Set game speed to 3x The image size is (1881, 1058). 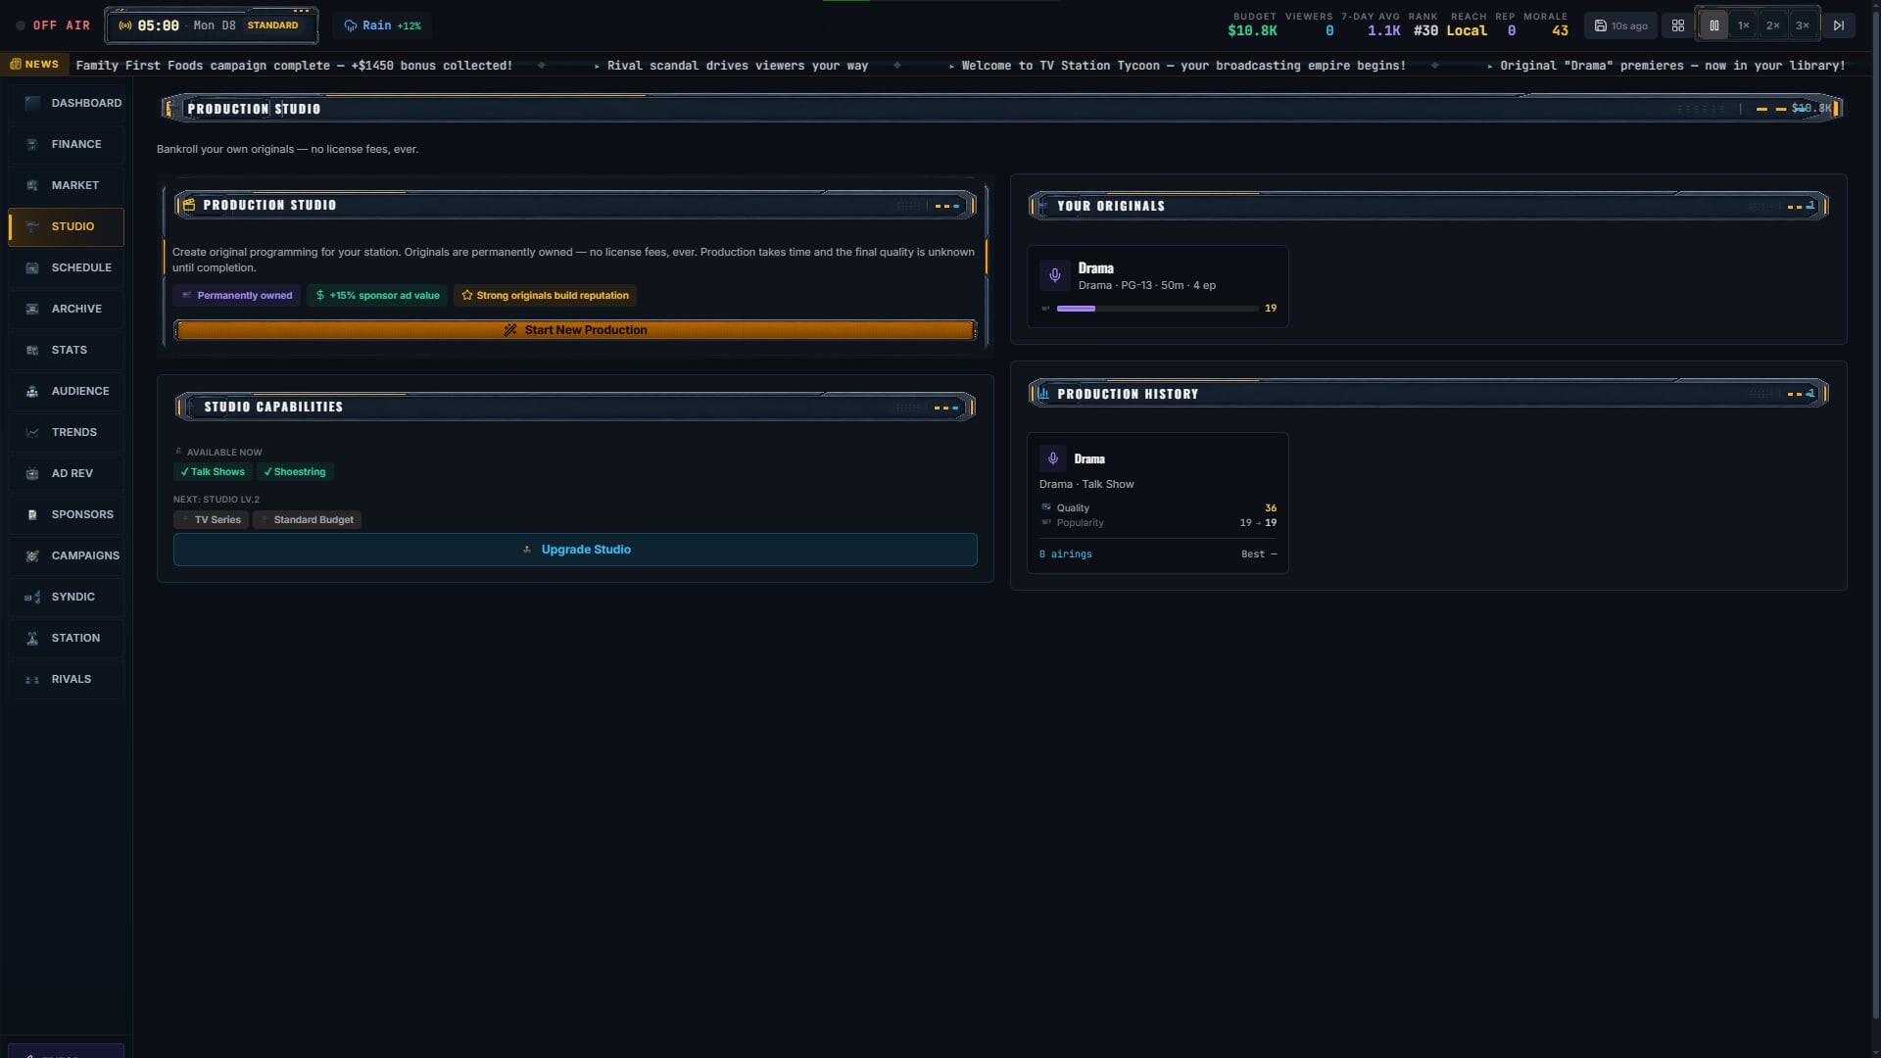1802,25
